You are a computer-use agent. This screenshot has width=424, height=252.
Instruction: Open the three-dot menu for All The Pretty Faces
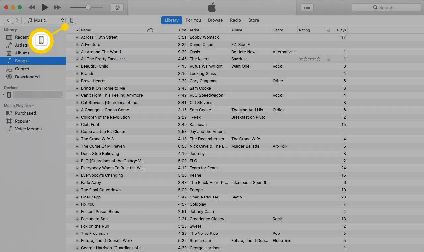[x=123, y=59]
